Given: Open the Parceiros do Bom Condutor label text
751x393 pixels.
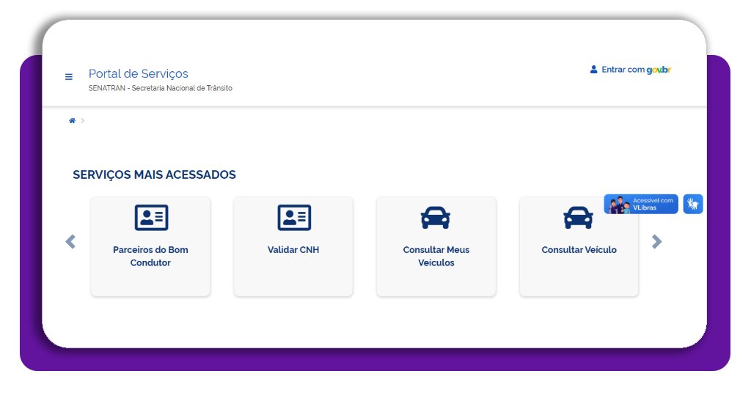Looking at the screenshot, I should [x=150, y=256].
